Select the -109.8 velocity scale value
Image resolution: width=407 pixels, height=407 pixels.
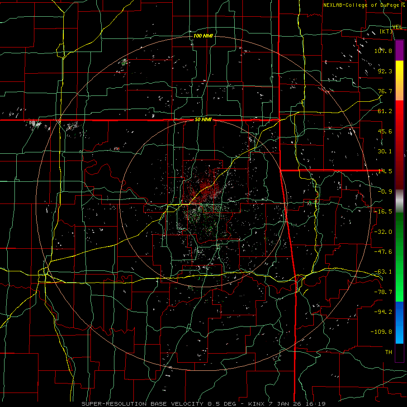click(381, 332)
